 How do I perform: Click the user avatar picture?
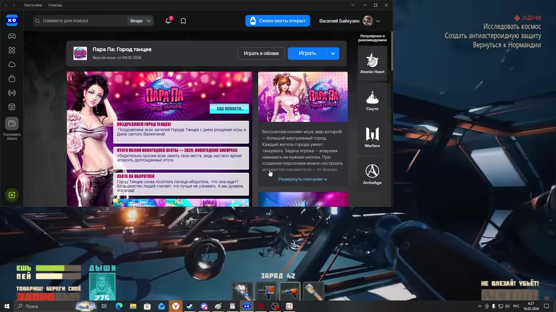368,21
